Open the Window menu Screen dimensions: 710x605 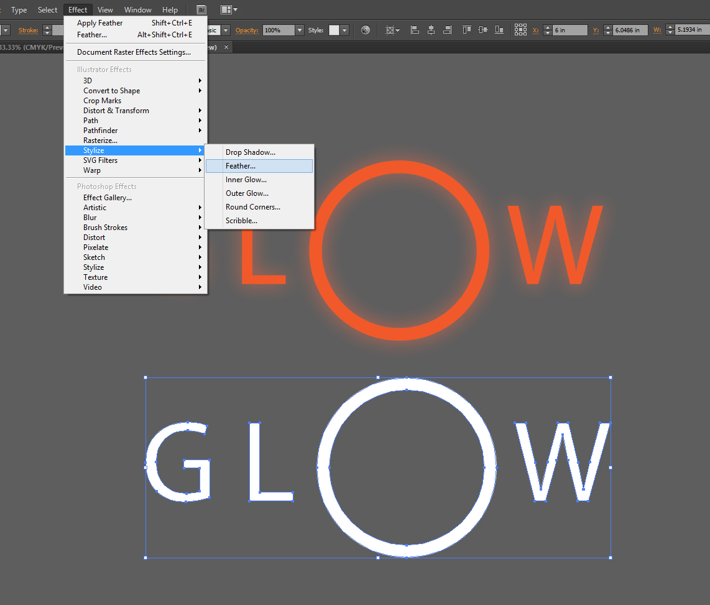coord(137,9)
